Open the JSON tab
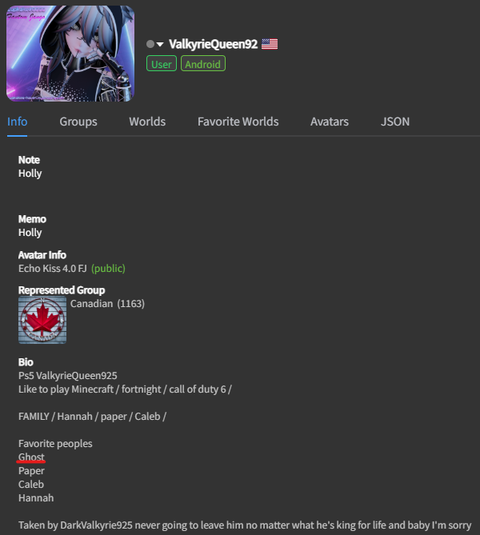Viewport: 480px width, 535px height. 395,122
